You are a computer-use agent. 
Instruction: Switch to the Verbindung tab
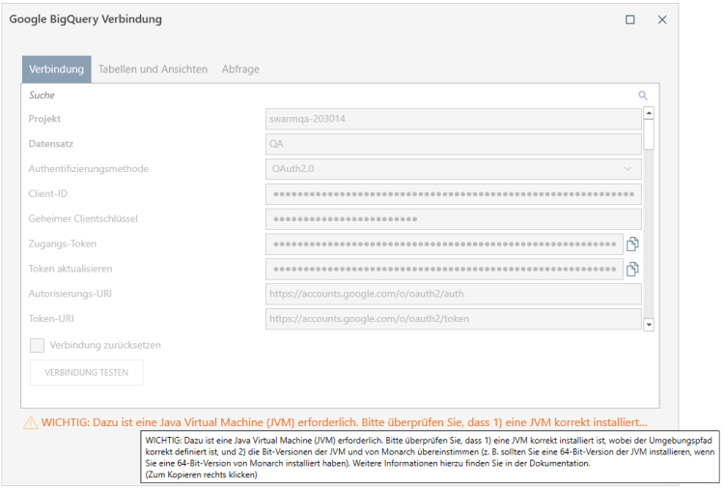56,69
